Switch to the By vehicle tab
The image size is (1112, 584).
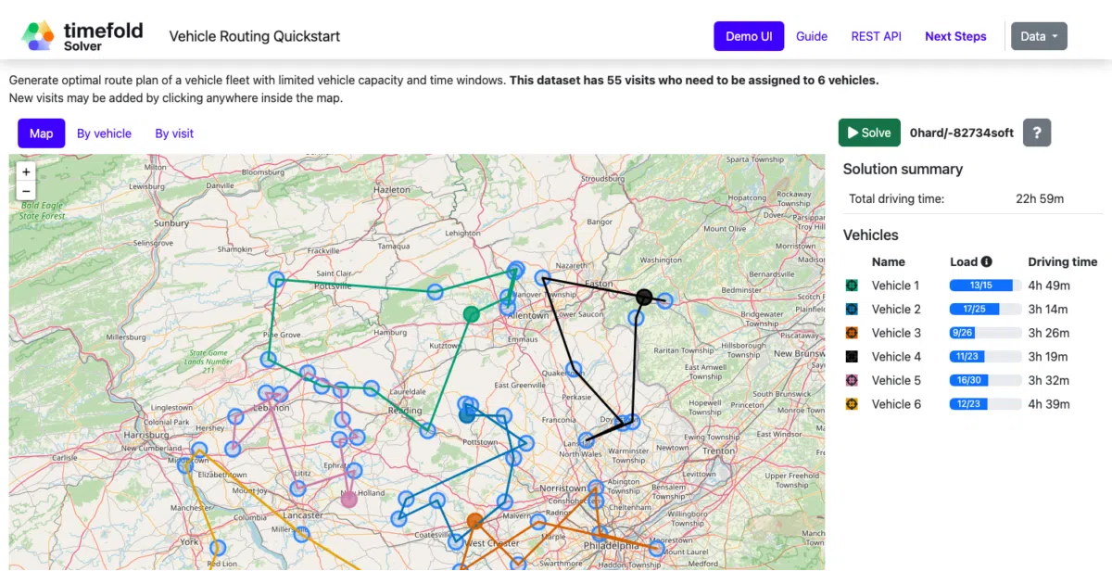[x=104, y=133]
